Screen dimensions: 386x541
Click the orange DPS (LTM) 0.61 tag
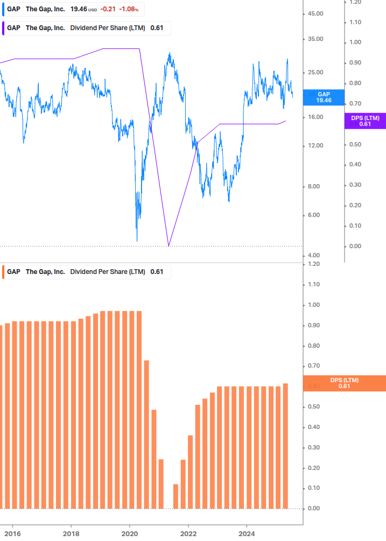tap(344, 383)
